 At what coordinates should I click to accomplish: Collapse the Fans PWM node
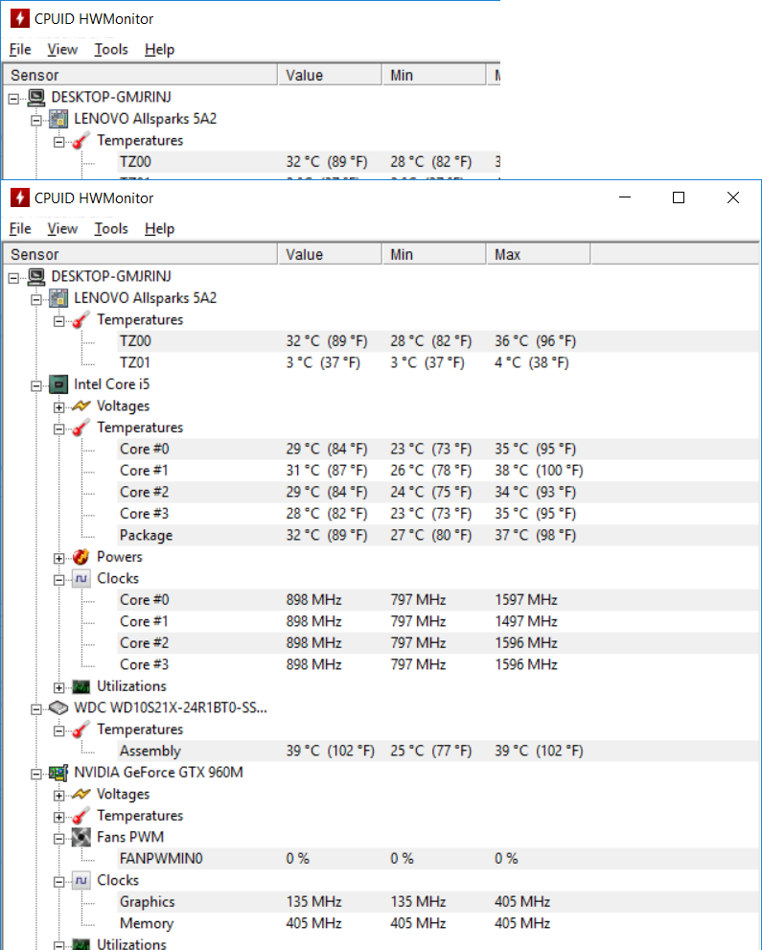tap(59, 838)
